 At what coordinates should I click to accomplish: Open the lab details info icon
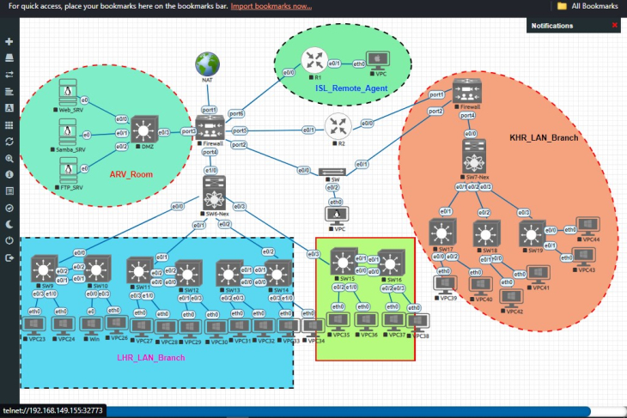click(9, 174)
